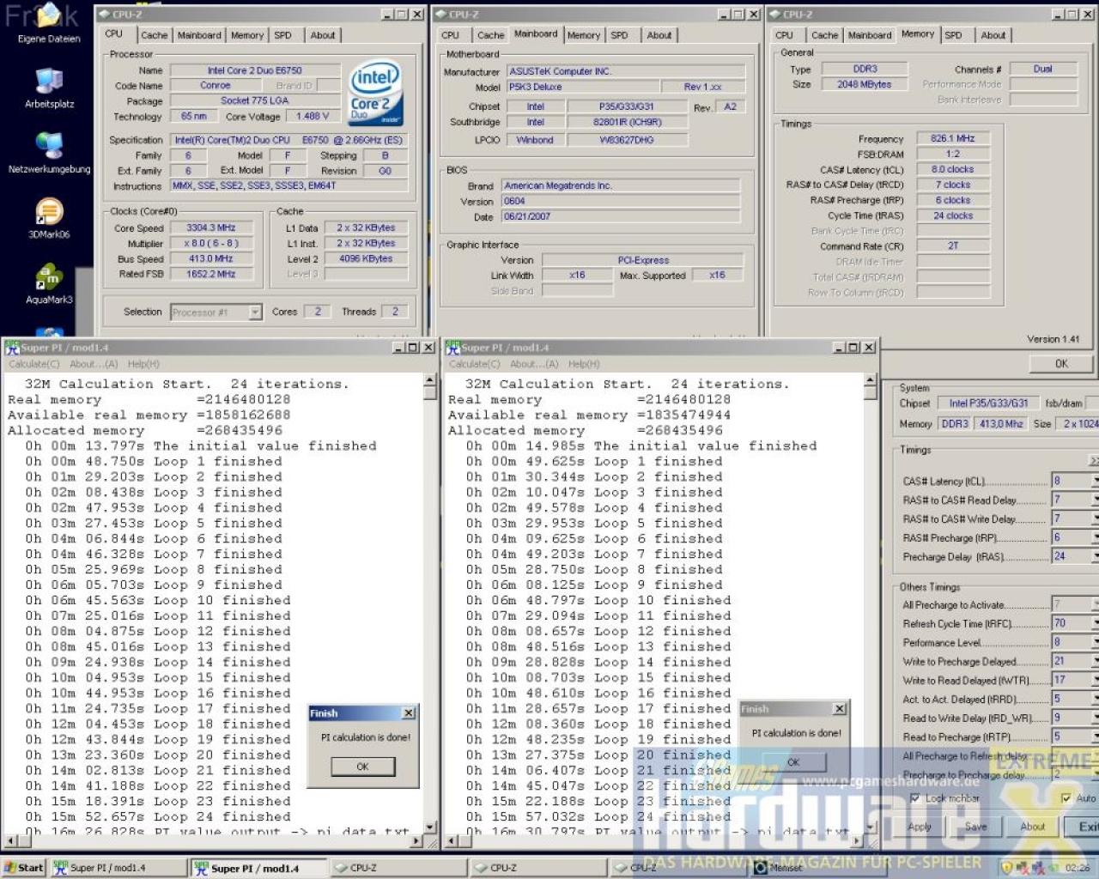Open the CPU tab in the middle CPU-Z window

[x=451, y=35]
